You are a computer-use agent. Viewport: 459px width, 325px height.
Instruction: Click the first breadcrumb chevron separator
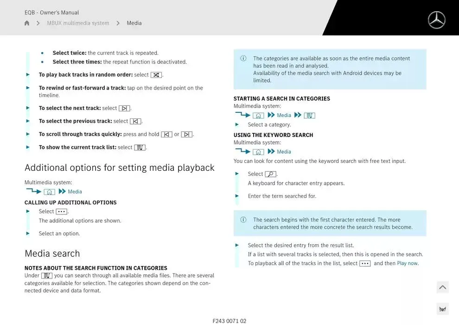[38, 23]
